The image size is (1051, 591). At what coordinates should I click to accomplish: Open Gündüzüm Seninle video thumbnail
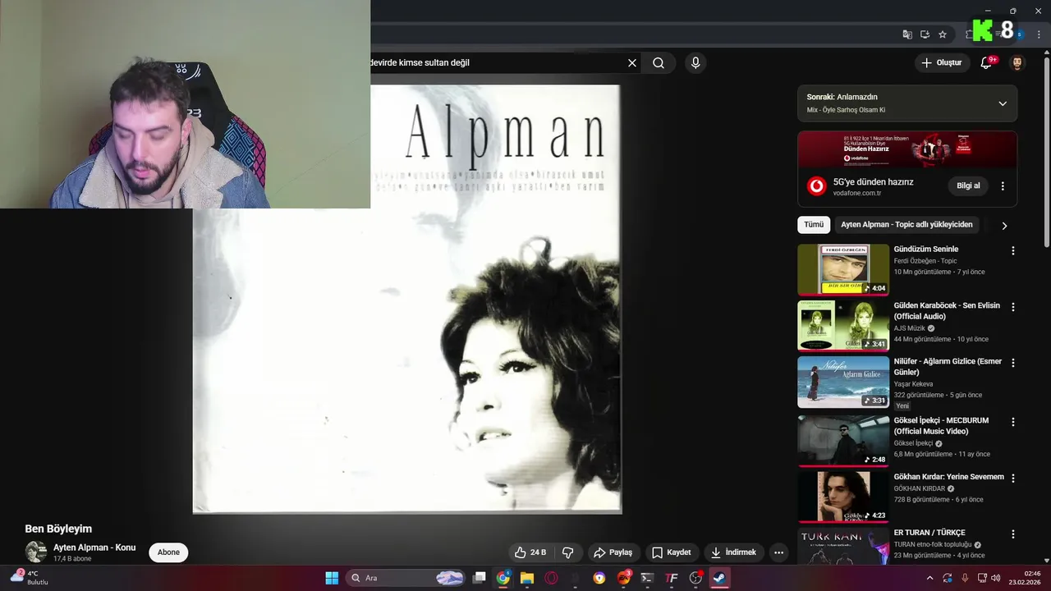click(x=843, y=269)
